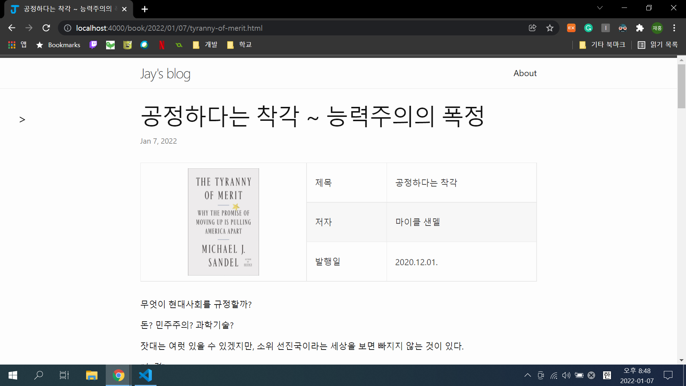Open a new tab with plus button

coord(145,9)
